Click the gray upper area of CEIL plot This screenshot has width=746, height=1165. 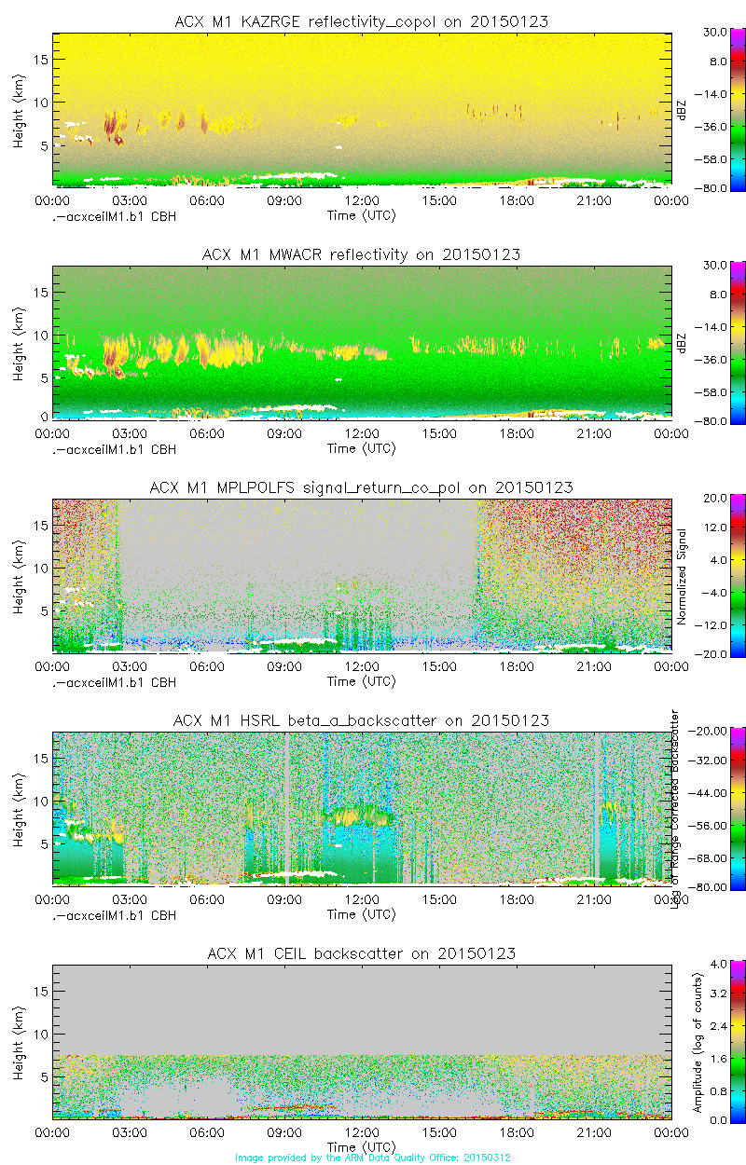361,997
